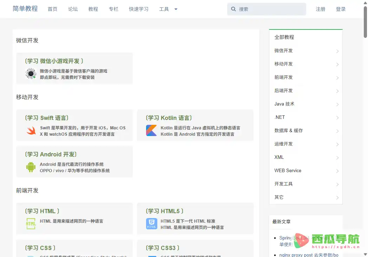Expand XML chevron in sidebar
Screen dimensions: 368x257
(337, 158)
